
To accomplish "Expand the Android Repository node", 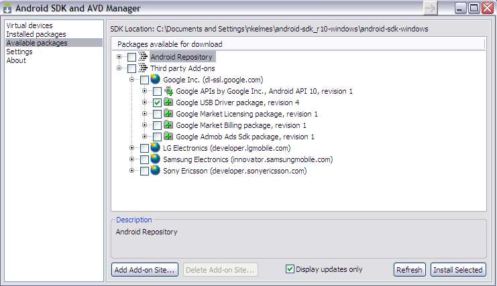I will 119,57.
